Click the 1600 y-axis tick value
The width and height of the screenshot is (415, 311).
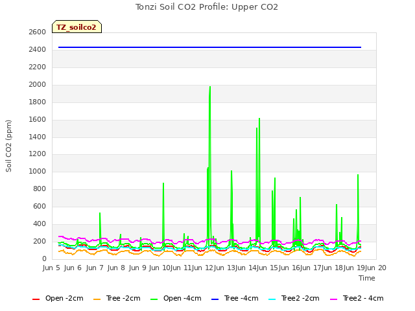tap(38, 119)
